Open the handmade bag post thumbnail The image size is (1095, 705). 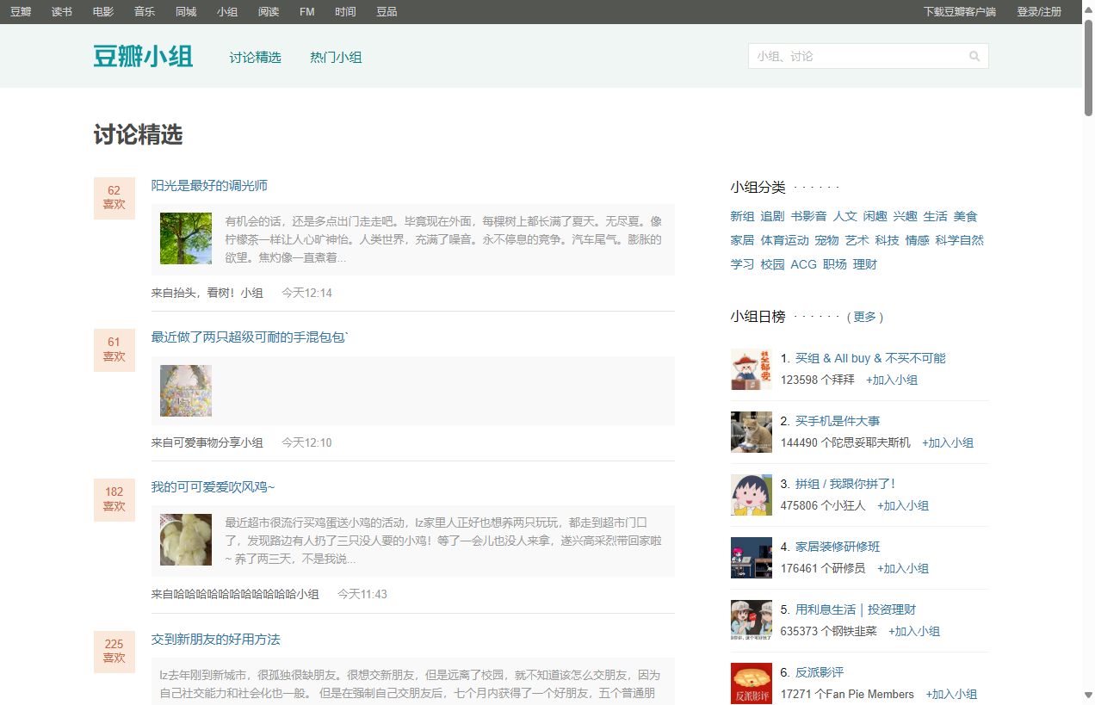(x=186, y=390)
